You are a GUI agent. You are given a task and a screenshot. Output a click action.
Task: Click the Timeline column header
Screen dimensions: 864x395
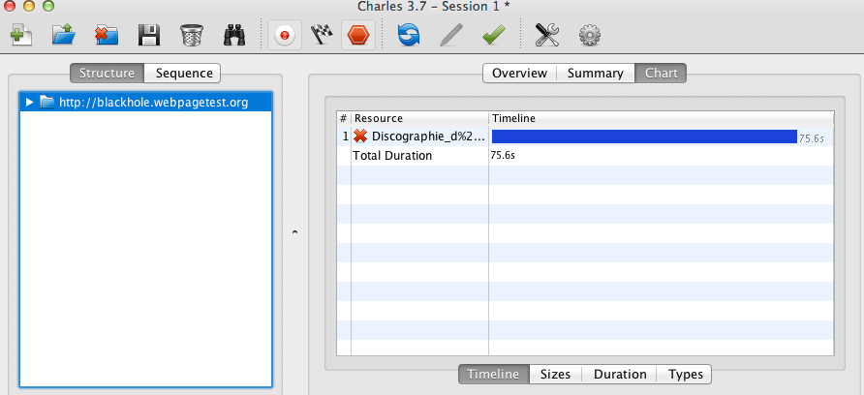pos(662,118)
